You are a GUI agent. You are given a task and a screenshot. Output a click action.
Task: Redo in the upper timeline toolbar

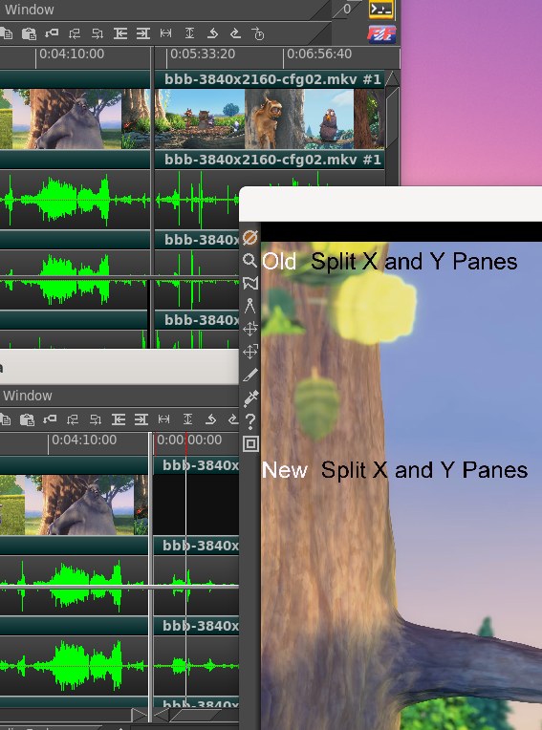pos(235,33)
